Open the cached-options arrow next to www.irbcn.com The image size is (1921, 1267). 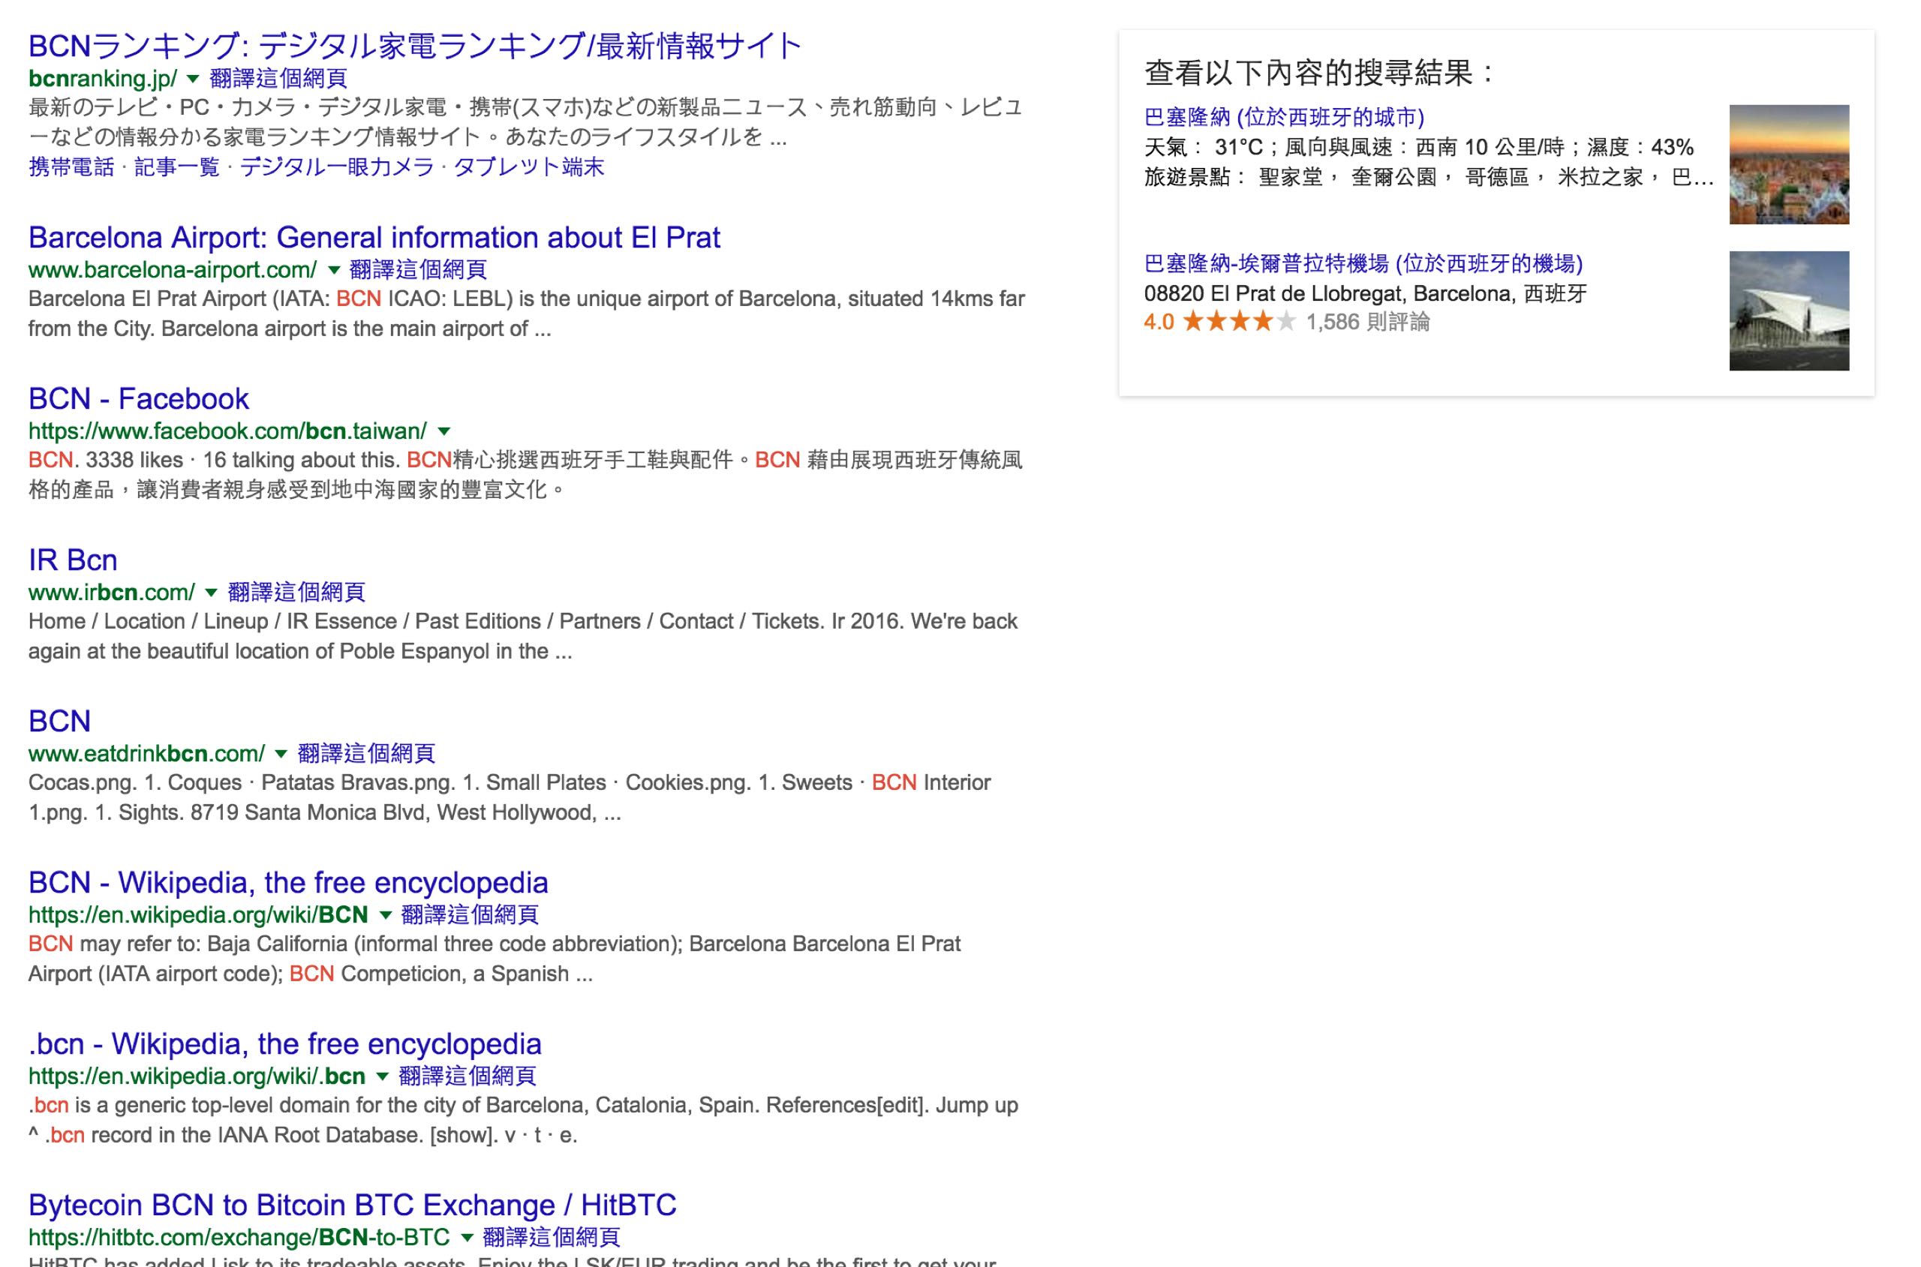coord(211,593)
